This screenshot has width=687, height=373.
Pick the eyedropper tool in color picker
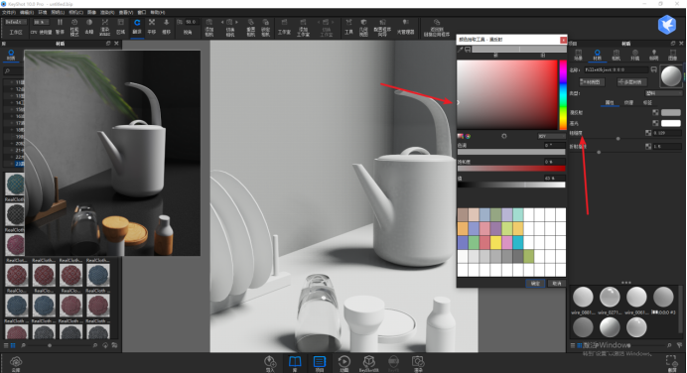pyautogui.click(x=461, y=50)
